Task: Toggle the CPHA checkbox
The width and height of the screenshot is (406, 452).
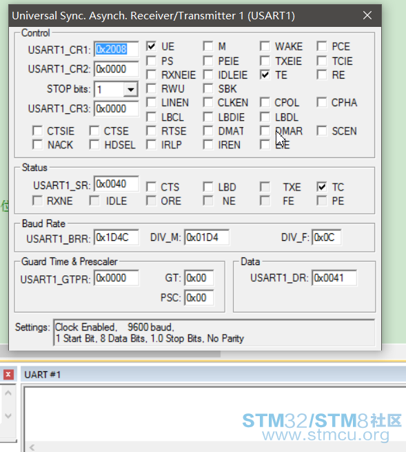Action: [x=322, y=102]
